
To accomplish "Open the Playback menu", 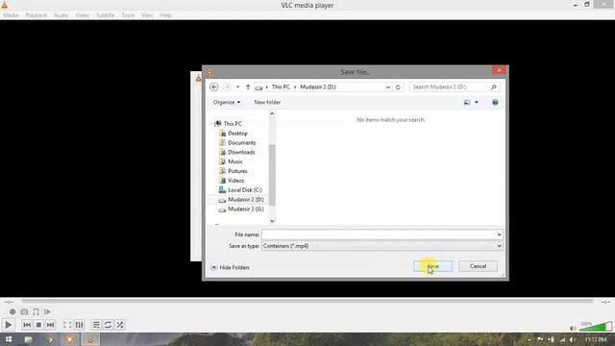I will coord(37,15).
